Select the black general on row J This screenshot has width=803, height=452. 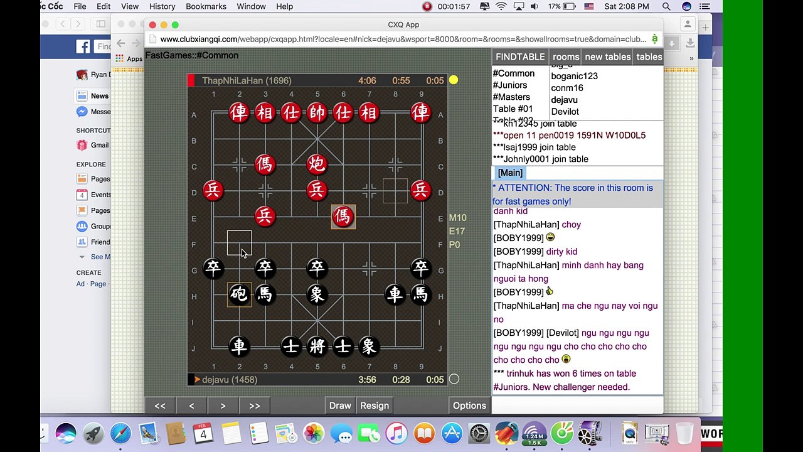[317, 346]
